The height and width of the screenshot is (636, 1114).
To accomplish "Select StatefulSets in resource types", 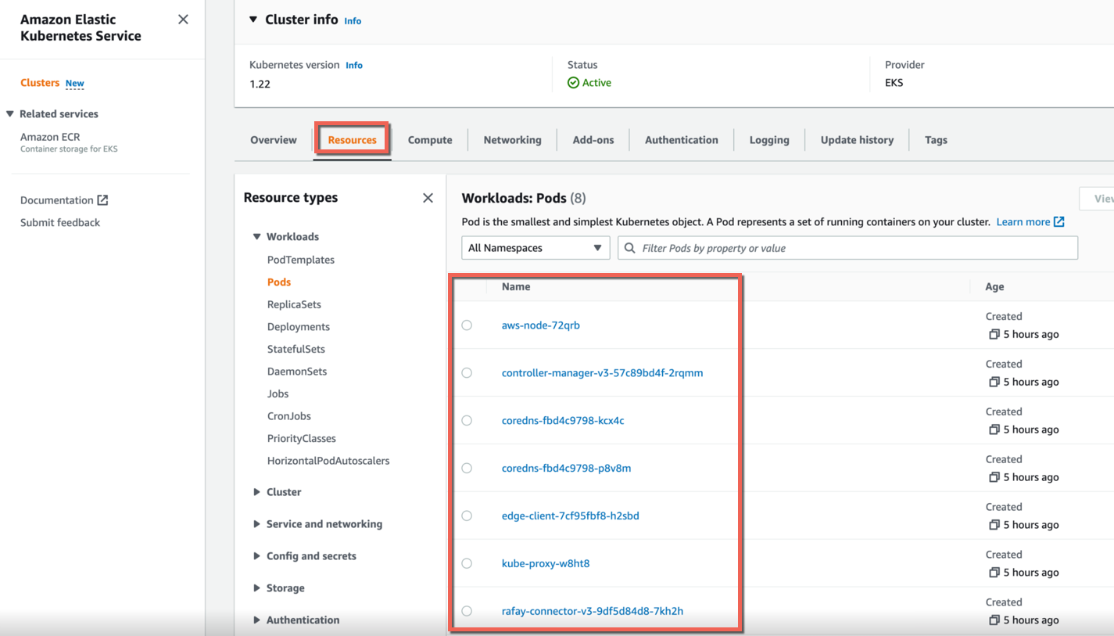I will [x=296, y=349].
